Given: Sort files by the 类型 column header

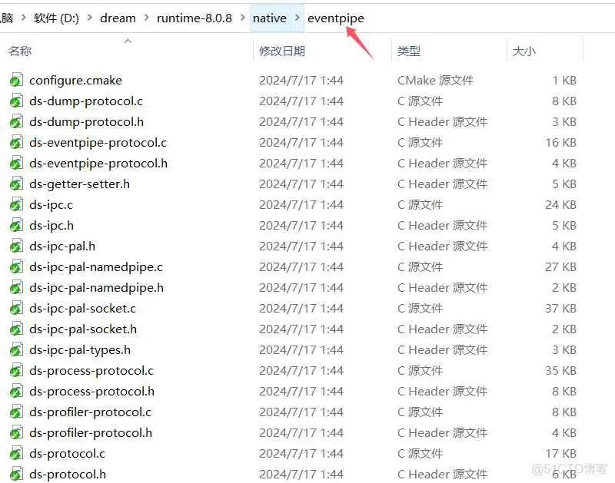Looking at the screenshot, I should 408,51.
